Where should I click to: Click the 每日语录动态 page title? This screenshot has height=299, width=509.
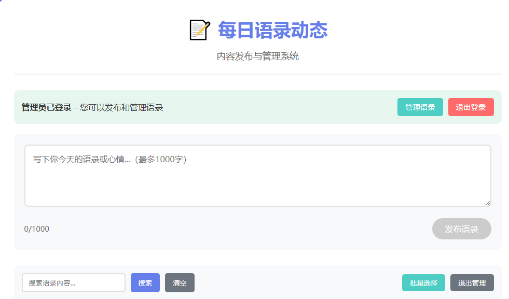(272, 30)
